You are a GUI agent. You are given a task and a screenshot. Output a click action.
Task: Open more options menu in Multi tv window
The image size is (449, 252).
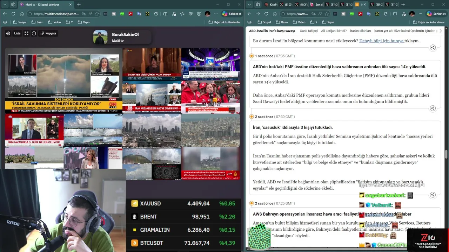pyautogui.click(x=216, y=14)
